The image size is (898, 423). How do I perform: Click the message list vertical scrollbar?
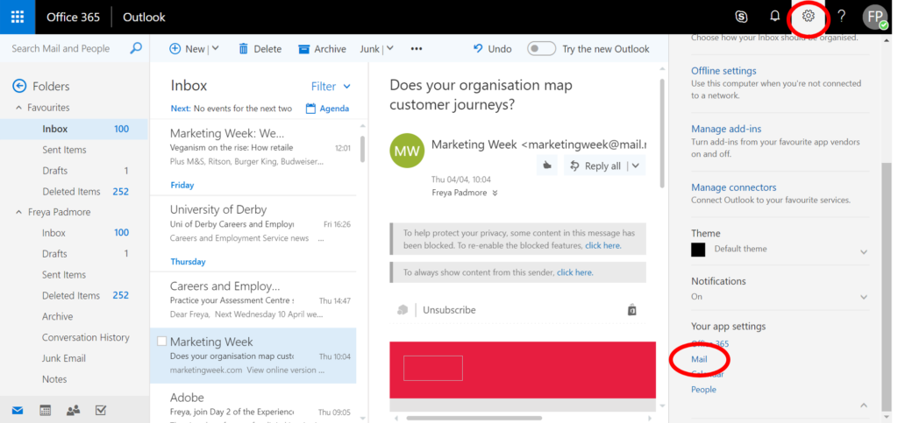click(362, 150)
